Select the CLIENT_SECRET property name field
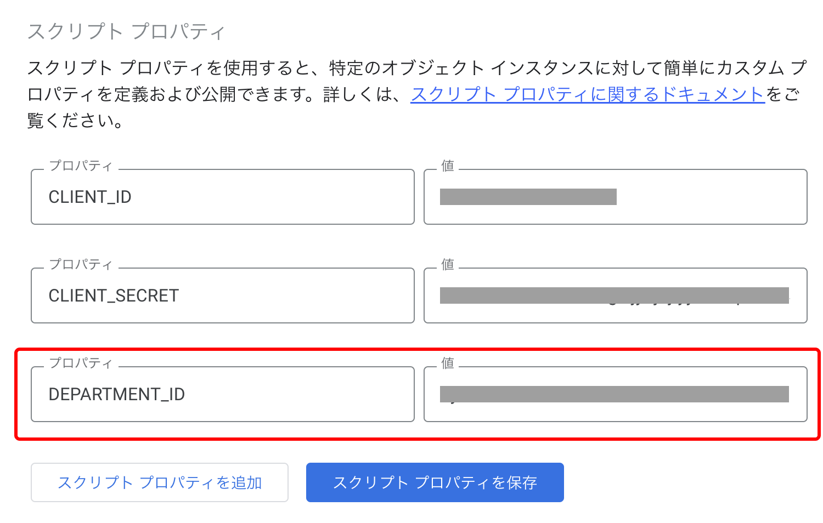This screenshot has height=523, width=823. [x=222, y=296]
